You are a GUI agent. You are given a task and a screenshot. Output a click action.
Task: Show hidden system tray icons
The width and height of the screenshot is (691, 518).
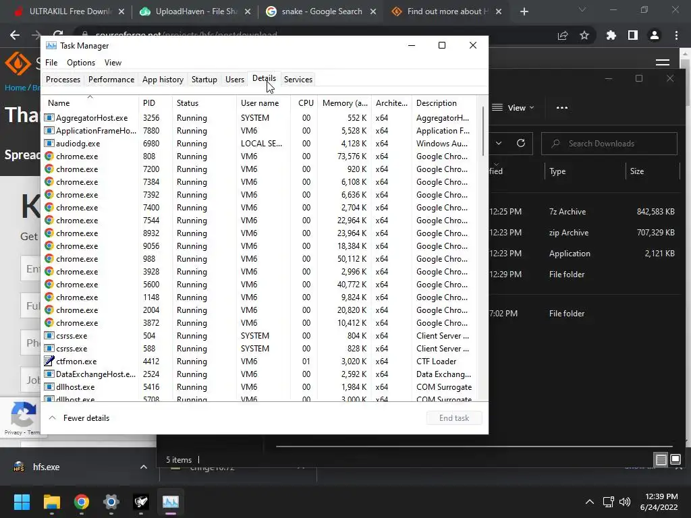[x=589, y=502]
